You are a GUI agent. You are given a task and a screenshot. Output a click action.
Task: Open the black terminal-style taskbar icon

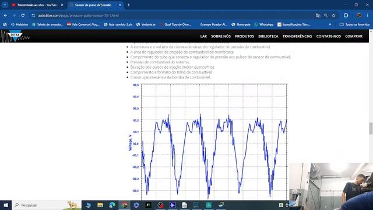point(149,205)
